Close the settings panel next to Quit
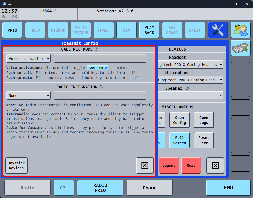 pos(215,165)
